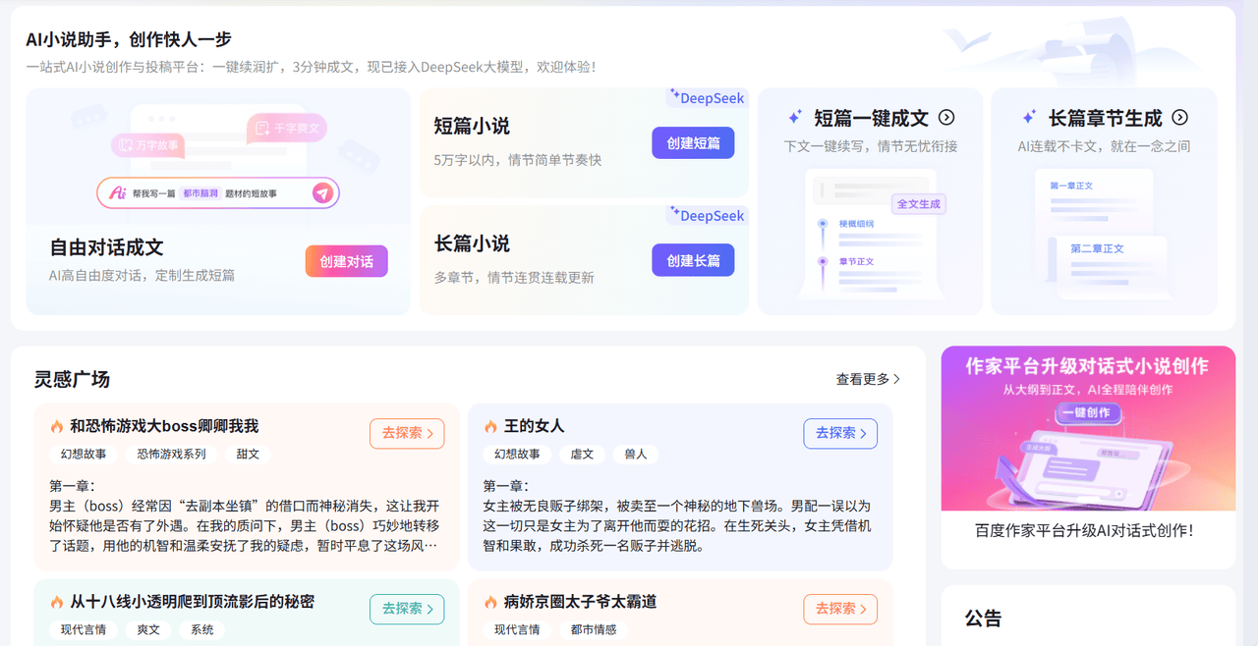Click the 一键创作 promotional banner
The image size is (1258, 646).
pyautogui.click(x=1088, y=428)
